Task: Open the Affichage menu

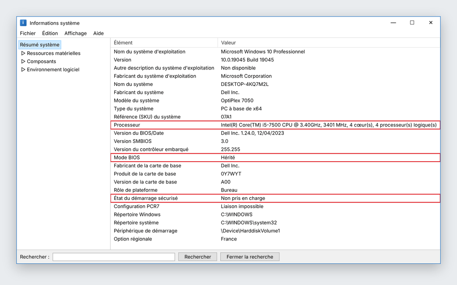Action: point(75,33)
